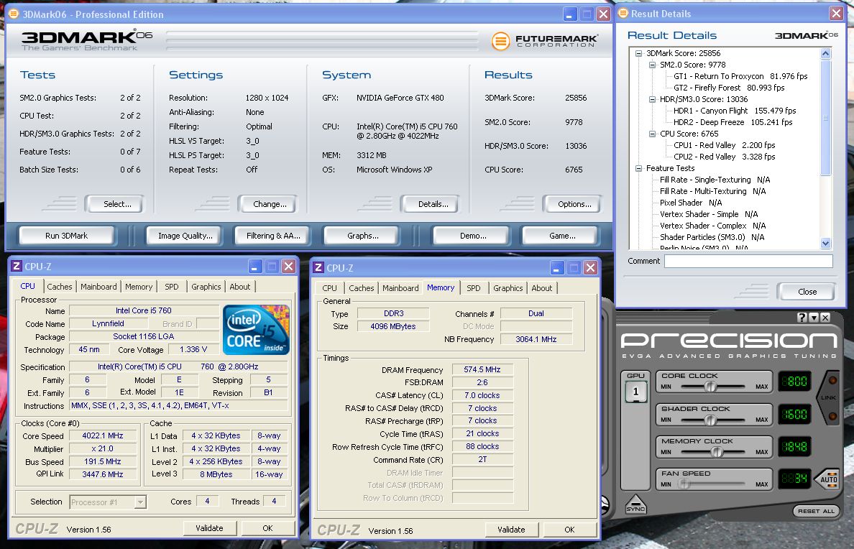Screen dimensions: 854x549
Task: Click the Futuremark Corporation logo
Action: [544, 41]
